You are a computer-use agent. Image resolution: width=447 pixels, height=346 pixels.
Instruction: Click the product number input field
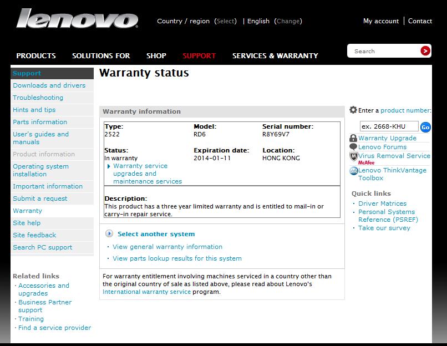pyautogui.click(x=389, y=126)
